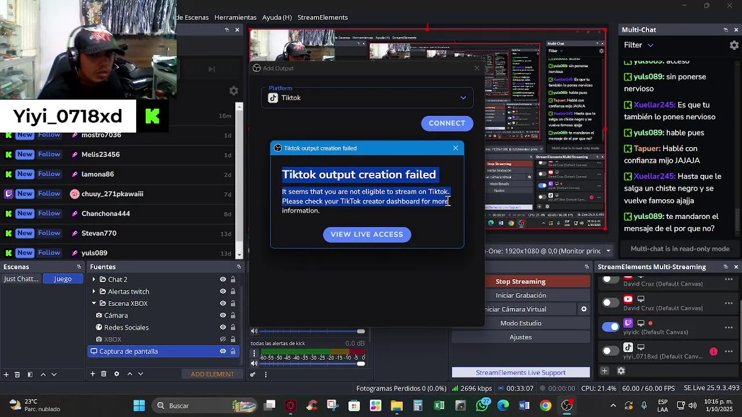Add output with plus in Multi-Streaming panel
The image size is (742, 417).
point(604,371)
